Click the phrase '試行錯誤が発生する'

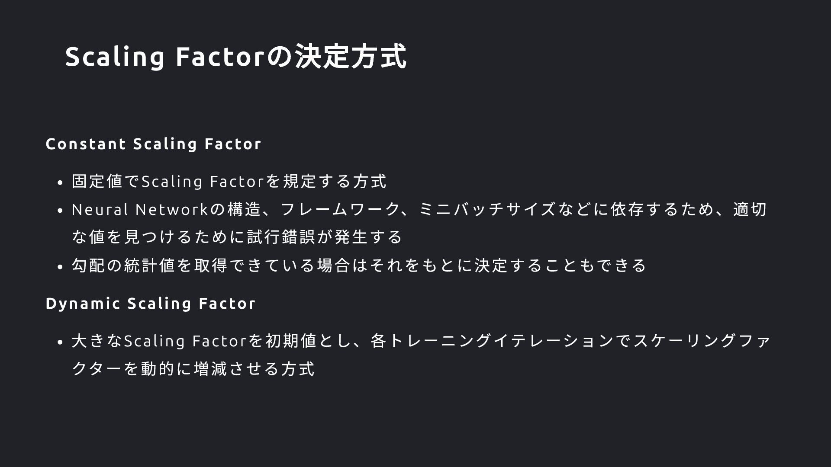click(325, 237)
